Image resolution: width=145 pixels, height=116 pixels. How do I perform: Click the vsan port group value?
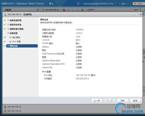78,37
